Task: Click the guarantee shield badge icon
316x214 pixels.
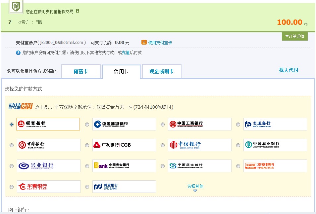Action: coord(16,7)
